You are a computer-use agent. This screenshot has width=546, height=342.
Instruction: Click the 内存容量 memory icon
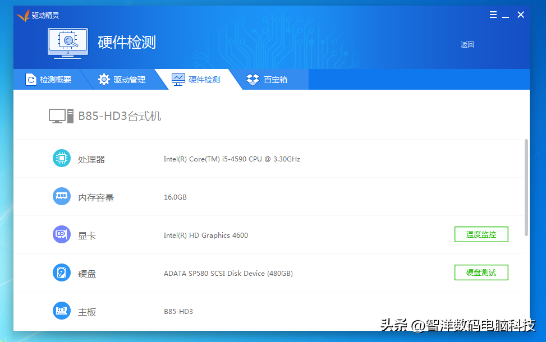(62, 196)
